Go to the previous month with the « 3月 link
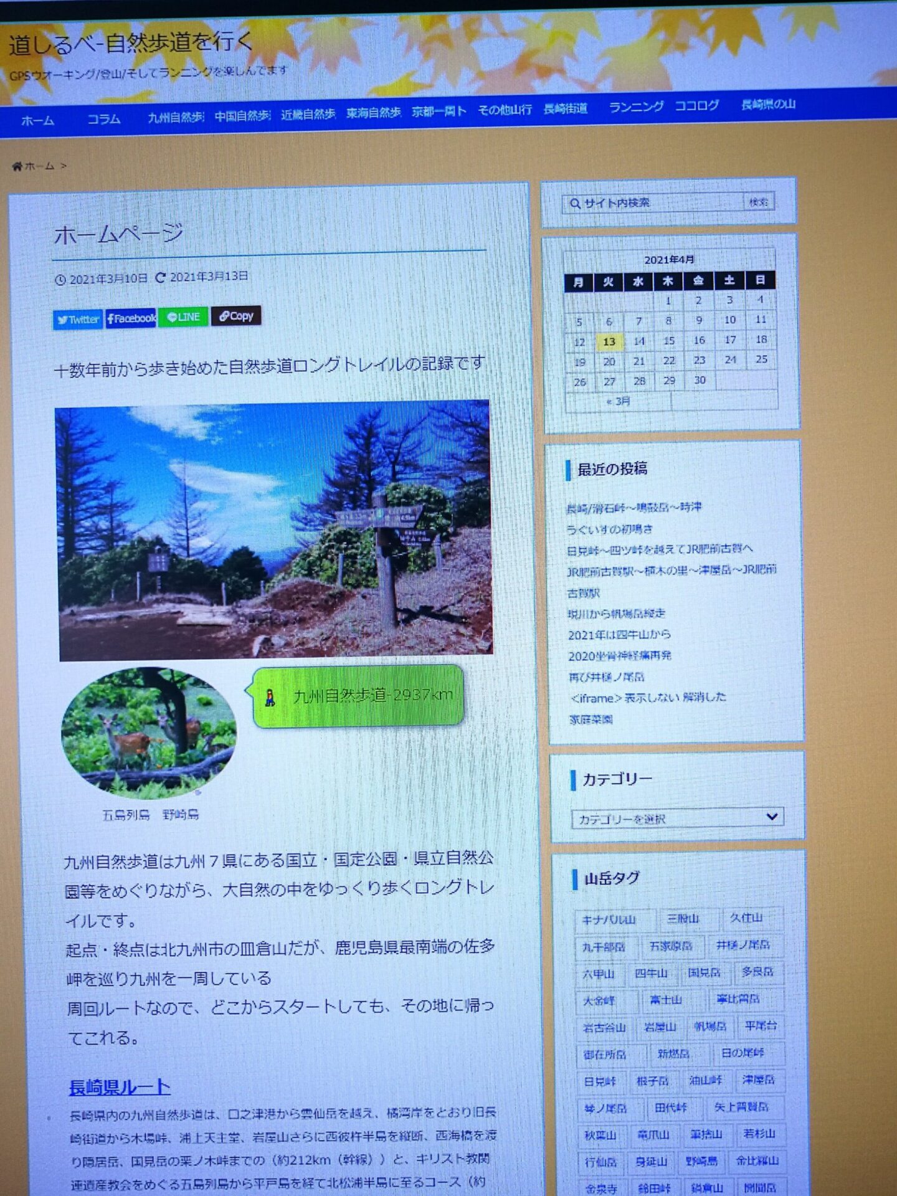Screen dimensions: 897x1196 tap(618, 401)
